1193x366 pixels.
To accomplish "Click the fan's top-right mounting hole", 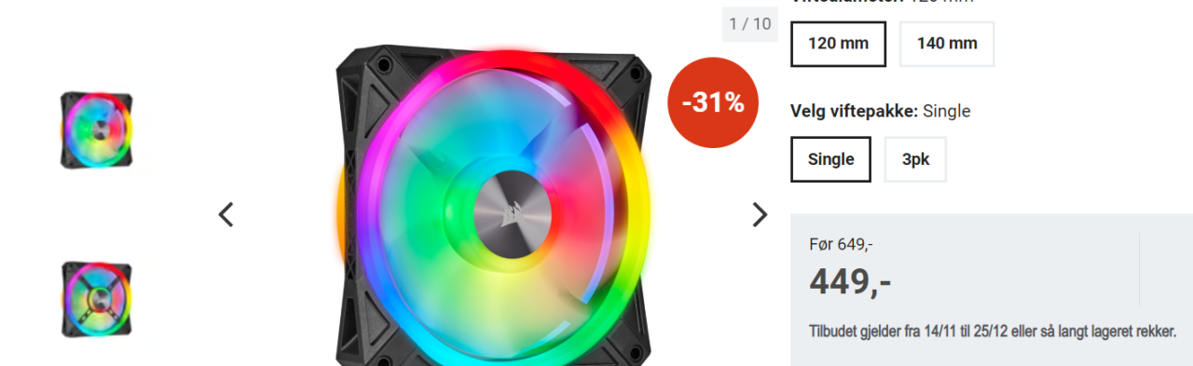I will coord(634,71).
